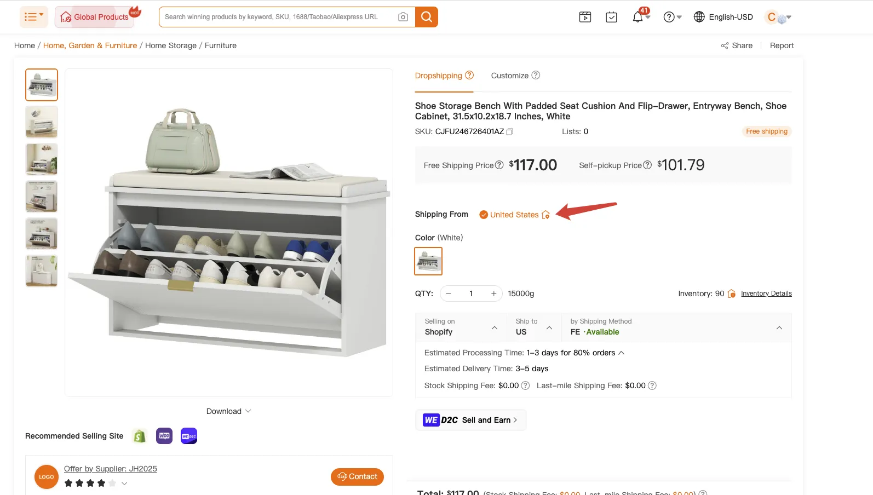873x495 pixels.
Task: Open the notifications bell icon
Action: 637,17
